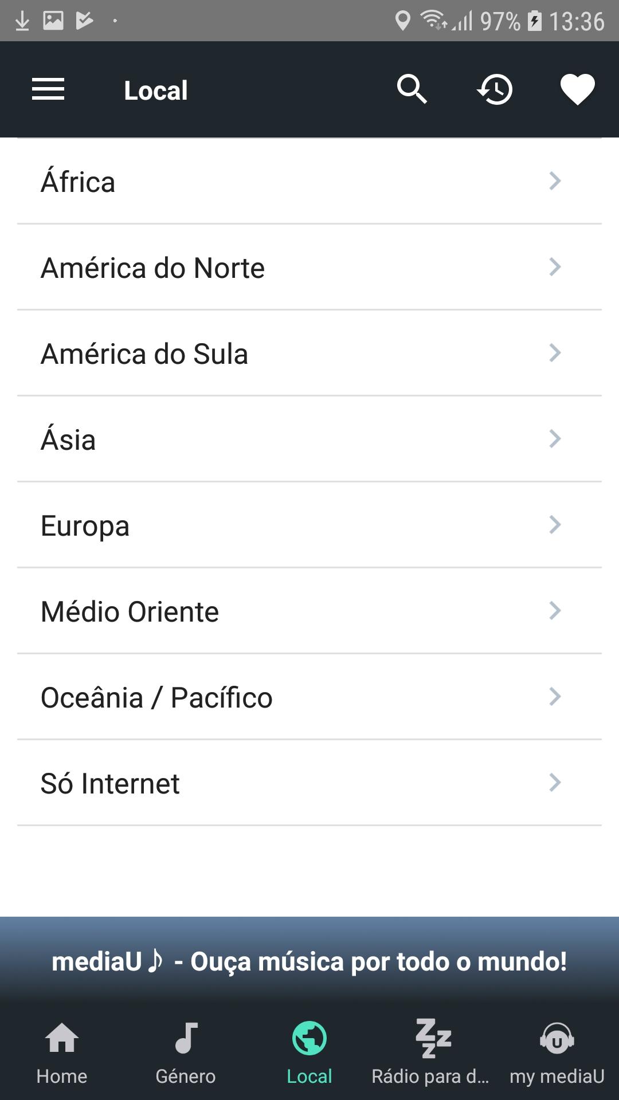Tap the Home house icon

click(x=62, y=1038)
